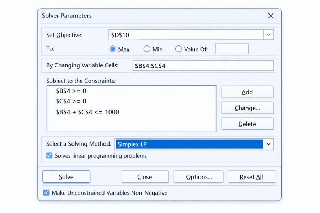Delete the selected constraint
Image resolution: width=320 pixels, height=213 pixels.
coord(247,124)
